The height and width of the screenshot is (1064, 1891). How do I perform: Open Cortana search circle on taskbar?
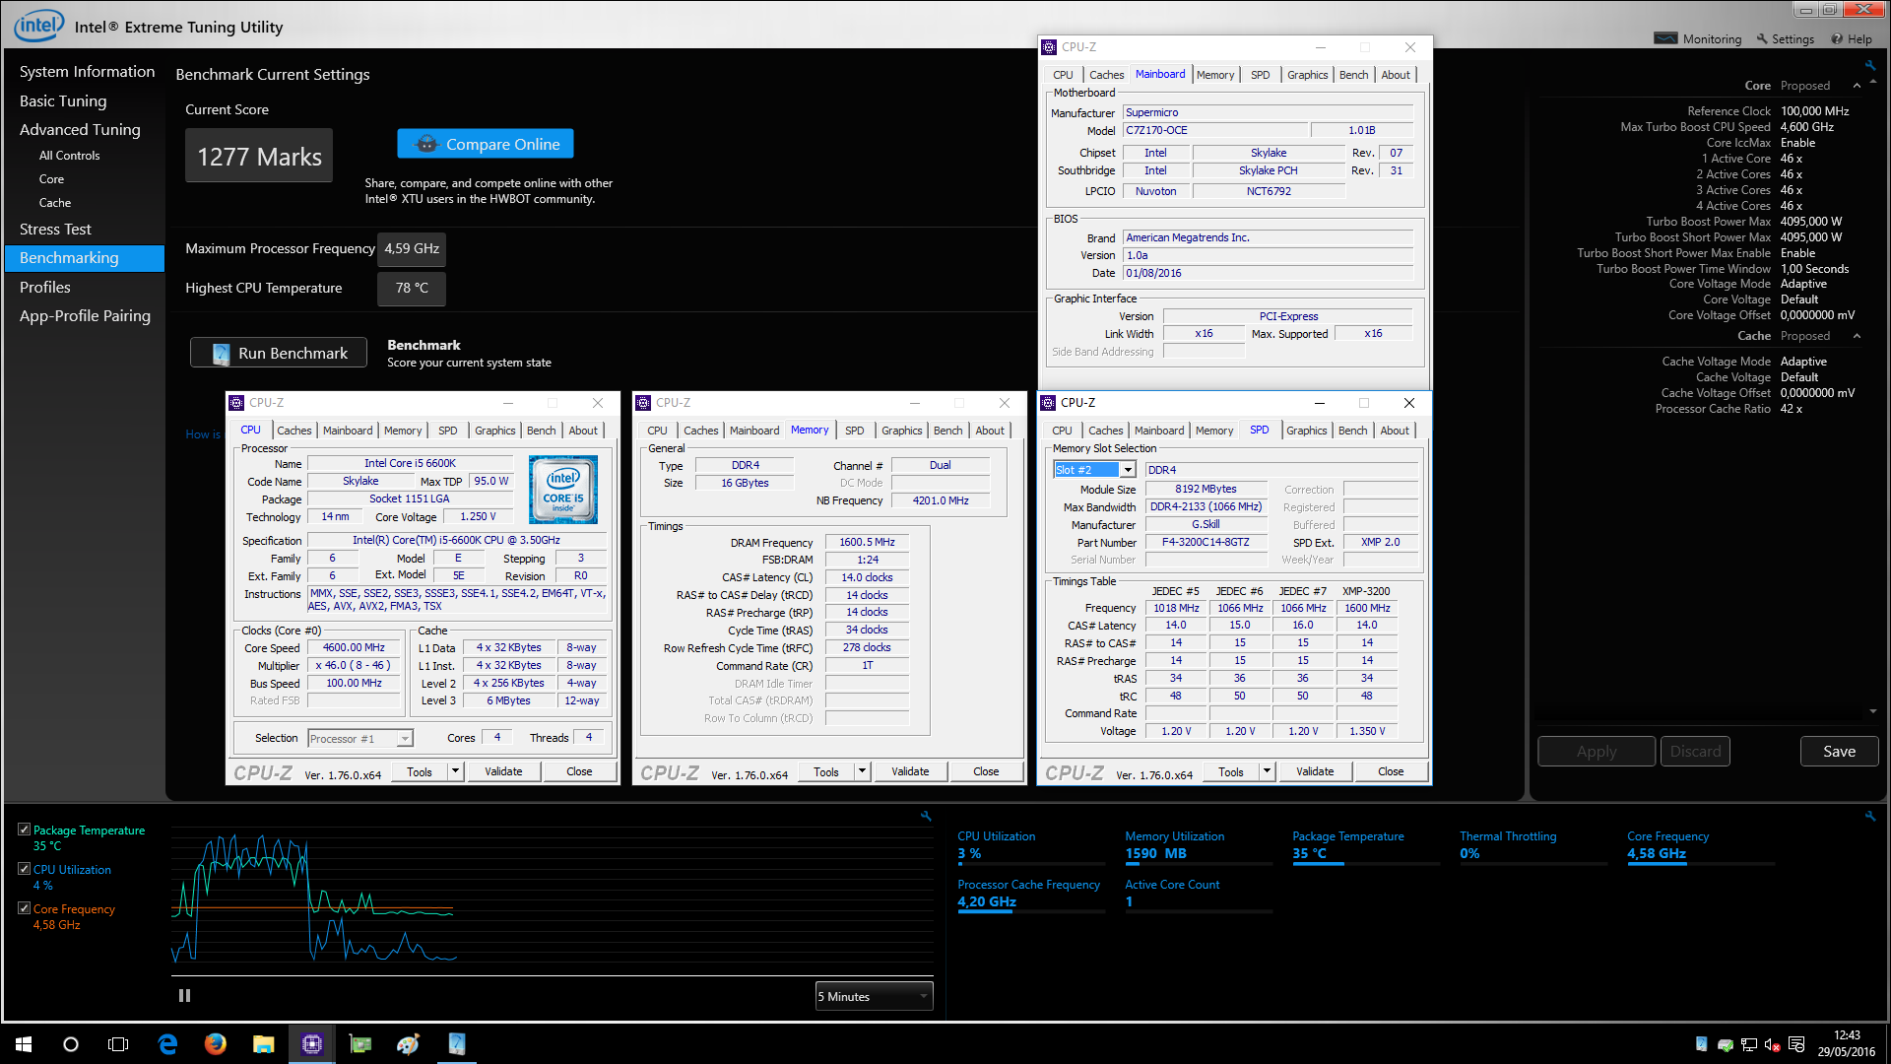coord(71,1044)
